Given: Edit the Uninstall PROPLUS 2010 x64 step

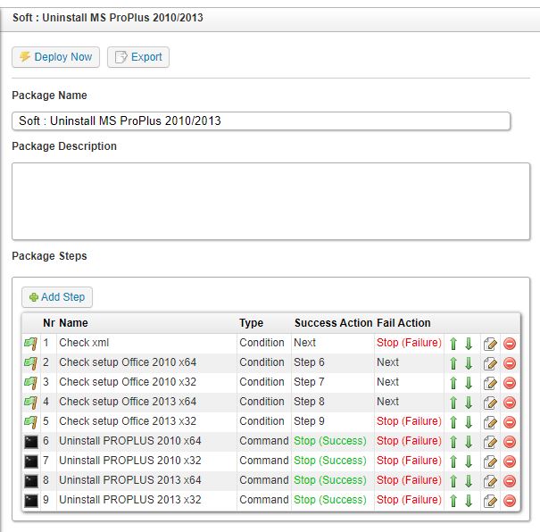Looking at the screenshot, I should point(490,442).
